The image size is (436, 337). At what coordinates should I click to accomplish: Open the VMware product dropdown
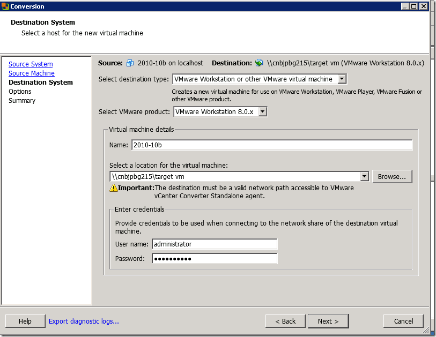tap(262, 112)
